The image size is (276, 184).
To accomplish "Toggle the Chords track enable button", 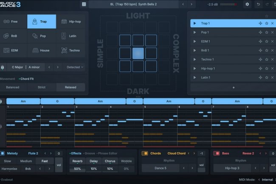I will [x=145, y=153].
